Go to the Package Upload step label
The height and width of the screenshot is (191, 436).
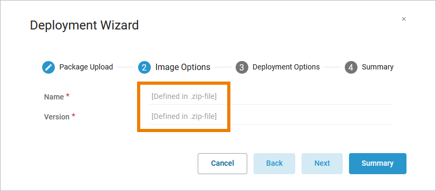[86, 67]
